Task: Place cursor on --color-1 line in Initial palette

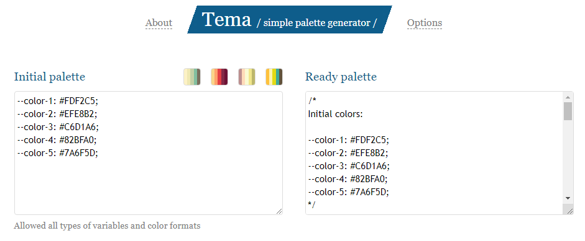Action: 58,101
